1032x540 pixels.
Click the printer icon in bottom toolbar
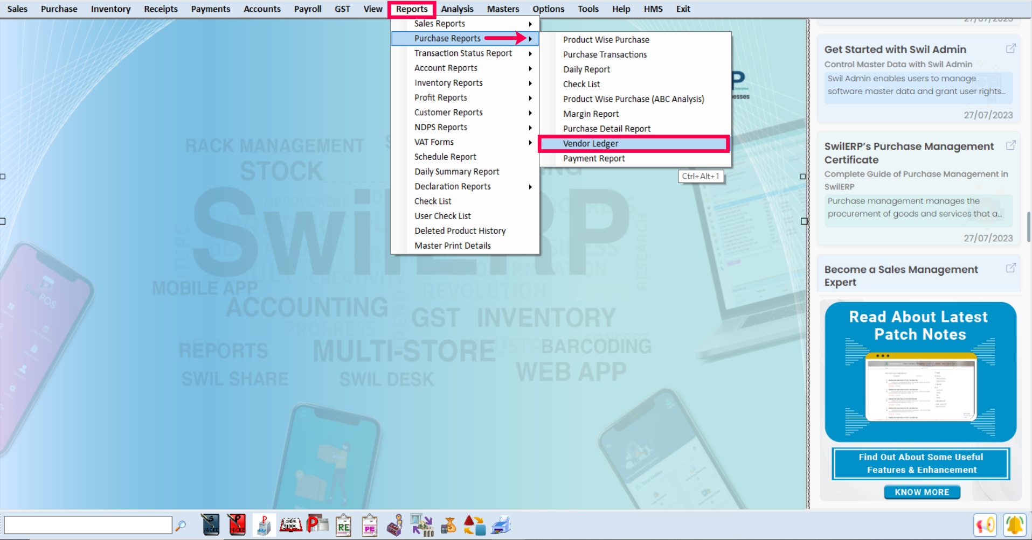pyautogui.click(x=501, y=525)
